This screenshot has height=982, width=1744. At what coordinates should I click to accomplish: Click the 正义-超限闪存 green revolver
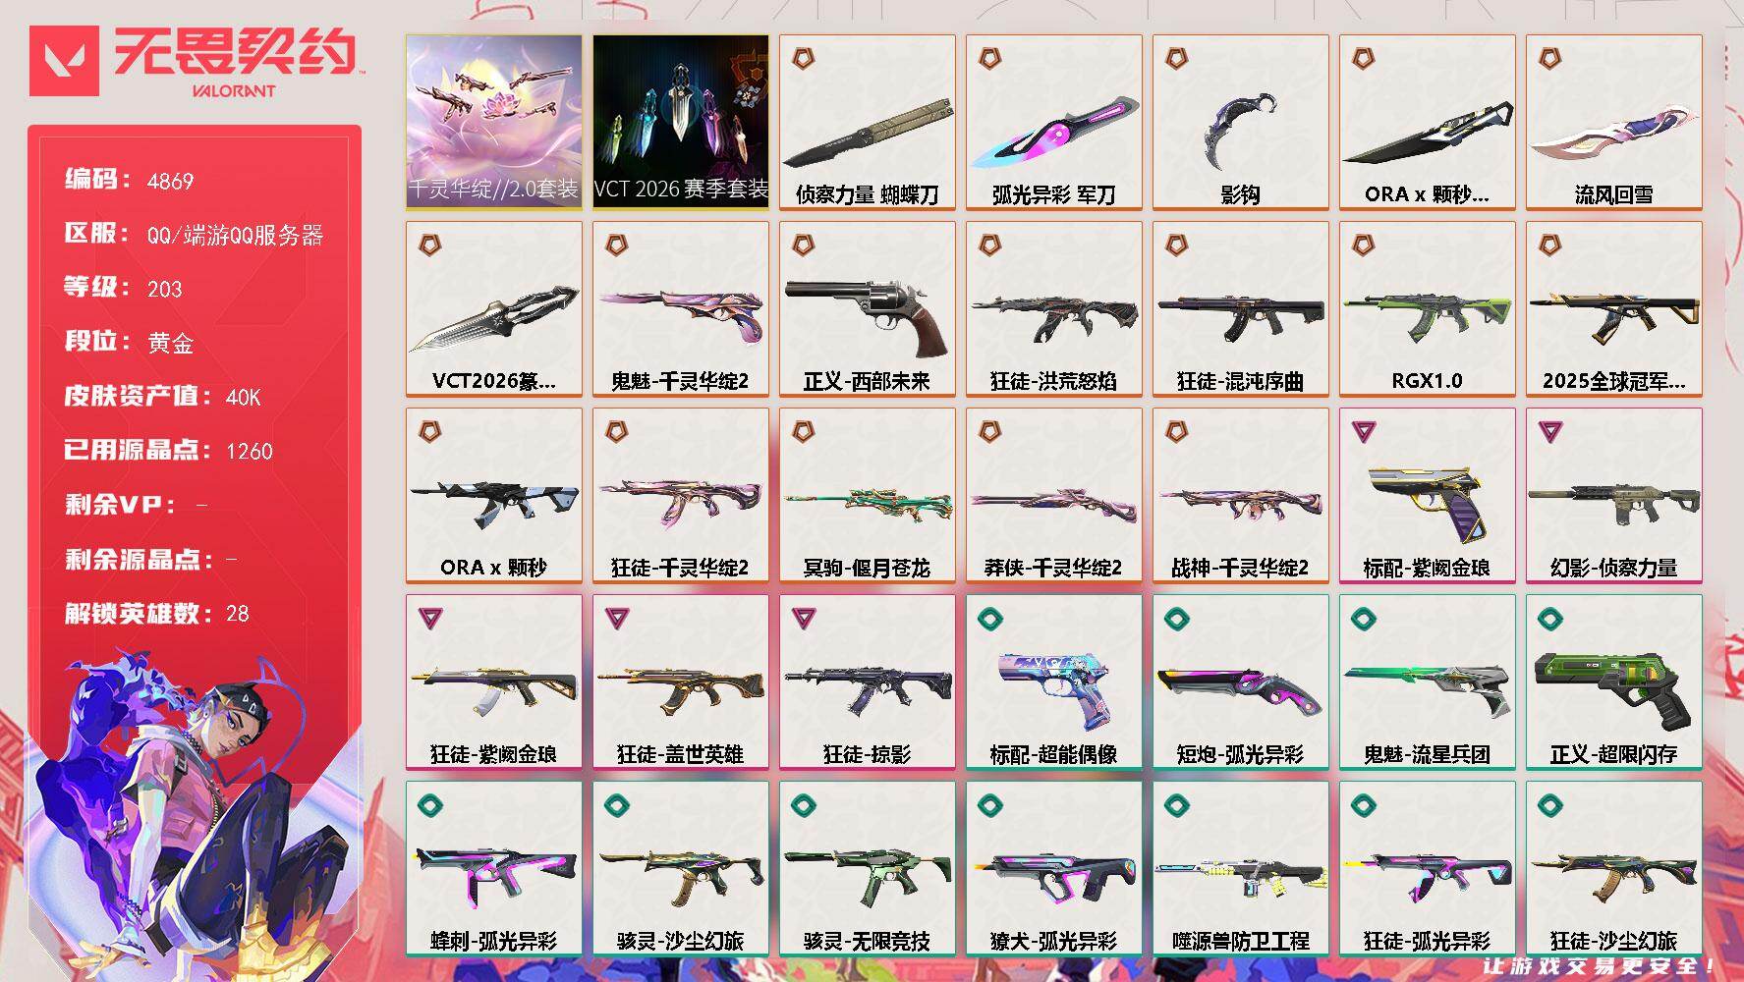click(x=1613, y=682)
